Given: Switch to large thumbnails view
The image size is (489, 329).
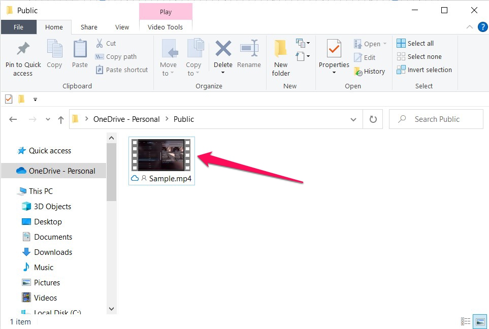Looking at the screenshot, I should [479, 321].
